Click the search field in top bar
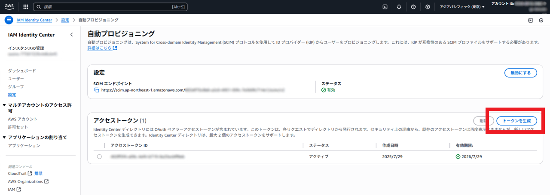The image size is (550, 195). (110, 7)
